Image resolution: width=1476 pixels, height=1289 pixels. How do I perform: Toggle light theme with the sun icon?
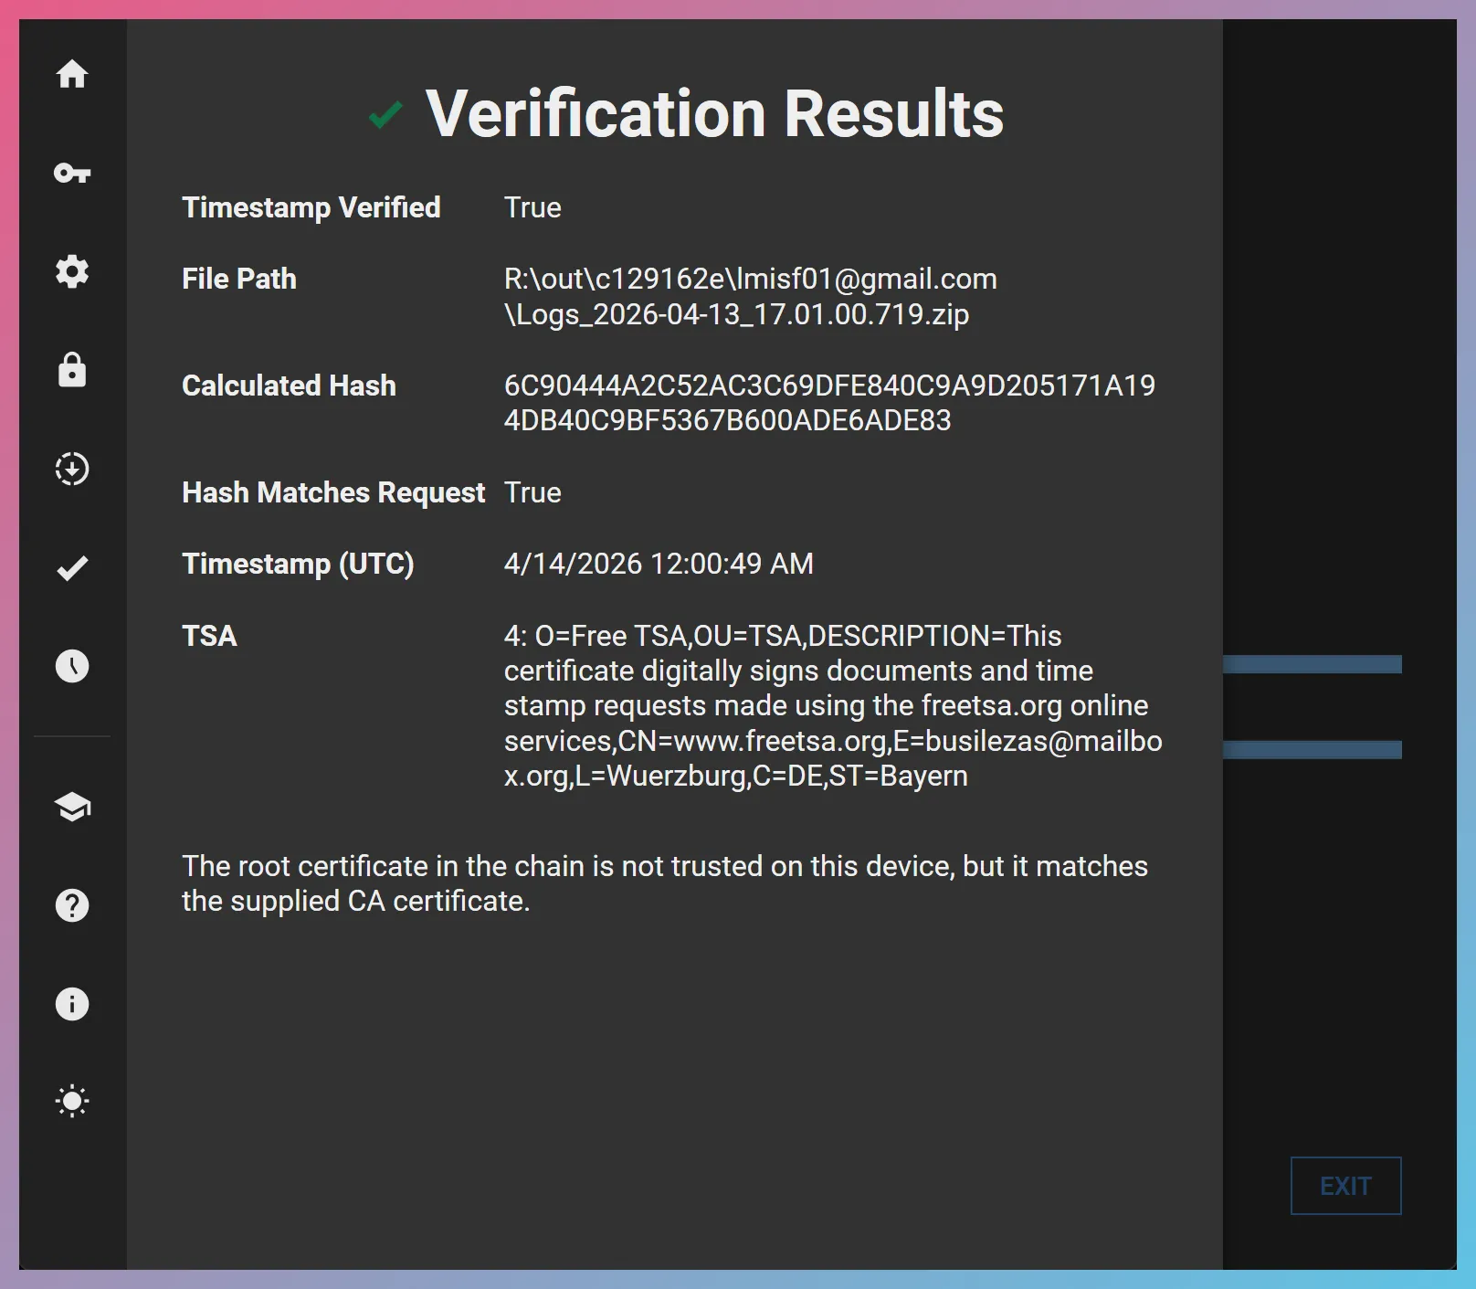(x=72, y=1102)
